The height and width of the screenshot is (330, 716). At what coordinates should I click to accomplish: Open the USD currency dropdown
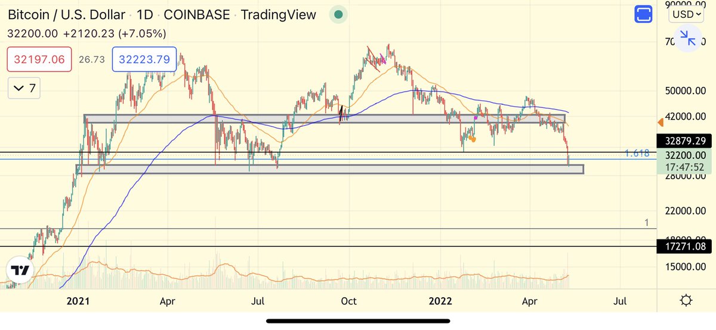686,14
